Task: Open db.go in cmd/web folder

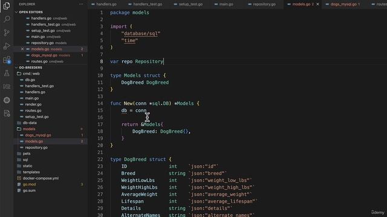Action: (30, 80)
